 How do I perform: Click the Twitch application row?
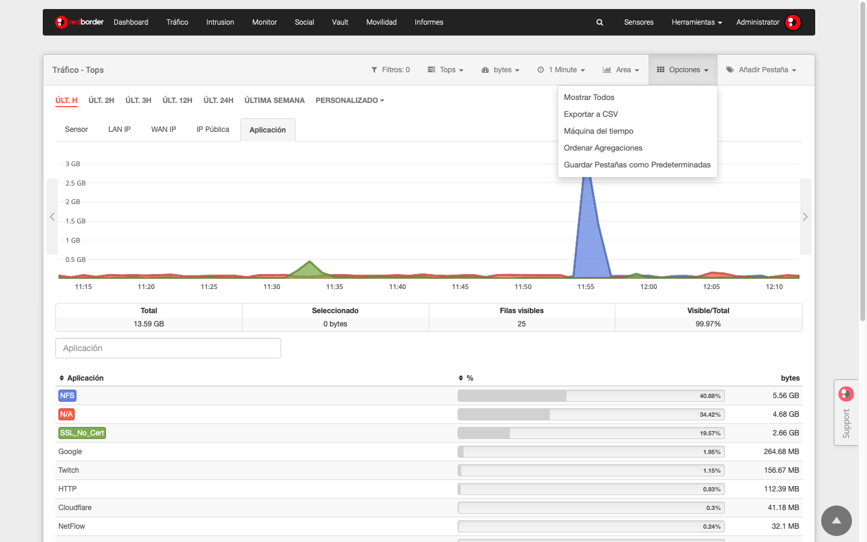pyautogui.click(x=429, y=470)
